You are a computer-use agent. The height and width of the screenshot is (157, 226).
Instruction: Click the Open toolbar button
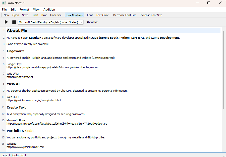click(x=16, y=15)
